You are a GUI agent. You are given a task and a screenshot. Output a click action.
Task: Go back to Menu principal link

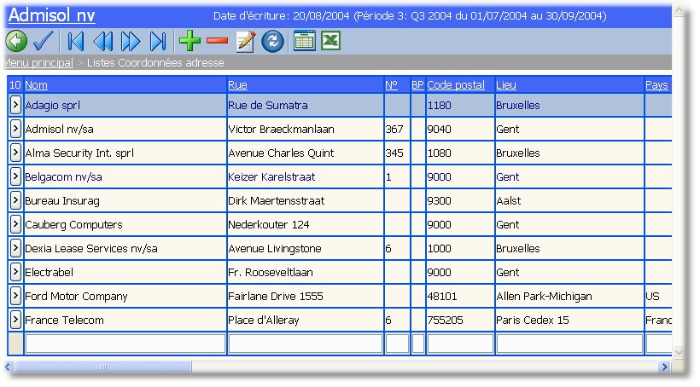[x=38, y=62]
